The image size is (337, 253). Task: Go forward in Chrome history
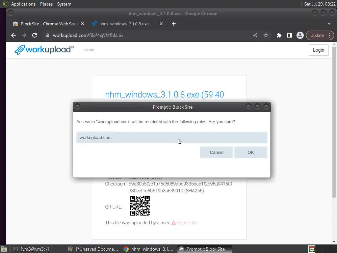coord(24,35)
